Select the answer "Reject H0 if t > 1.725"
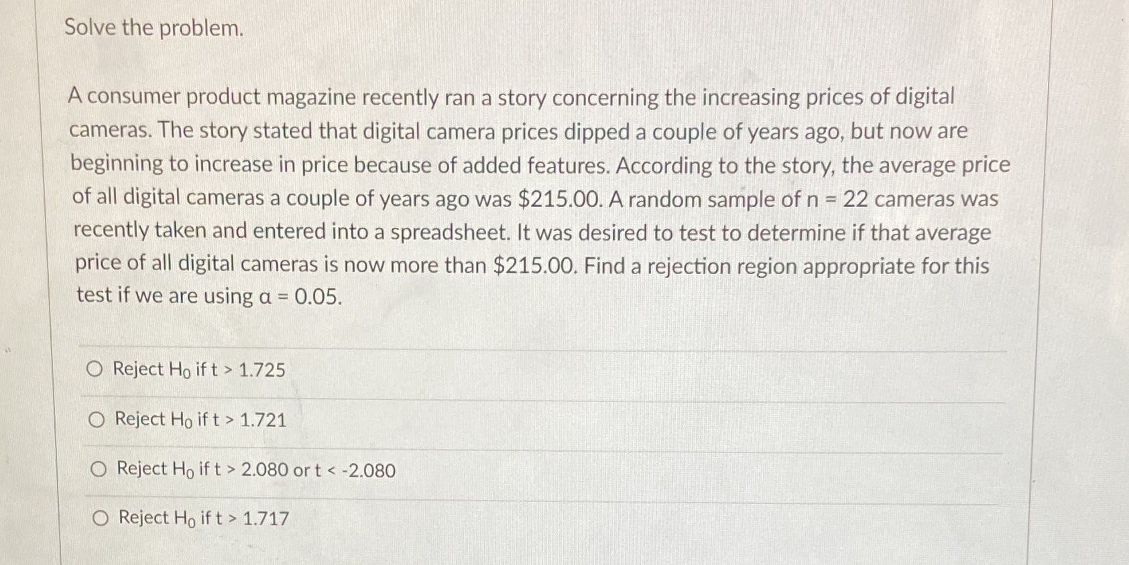Image resolution: width=1129 pixels, height=565 pixels. tap(197, 369)
